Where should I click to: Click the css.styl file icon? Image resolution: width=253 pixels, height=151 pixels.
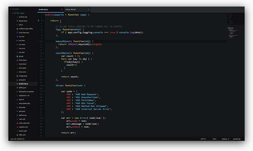coord(17,52)
